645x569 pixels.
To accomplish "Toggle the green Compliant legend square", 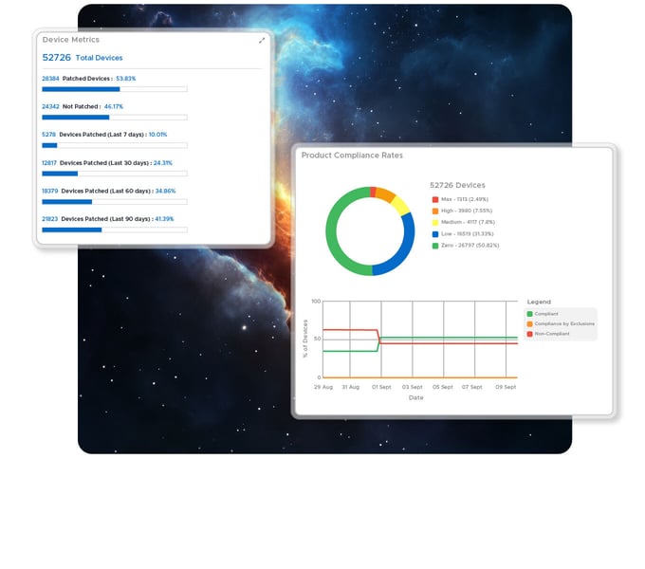I will pyautogui.click(x=530, y=314).
